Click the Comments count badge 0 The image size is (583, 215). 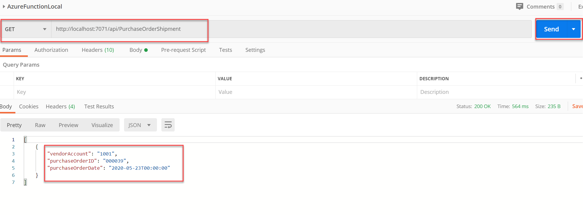(x=560, y=7)
